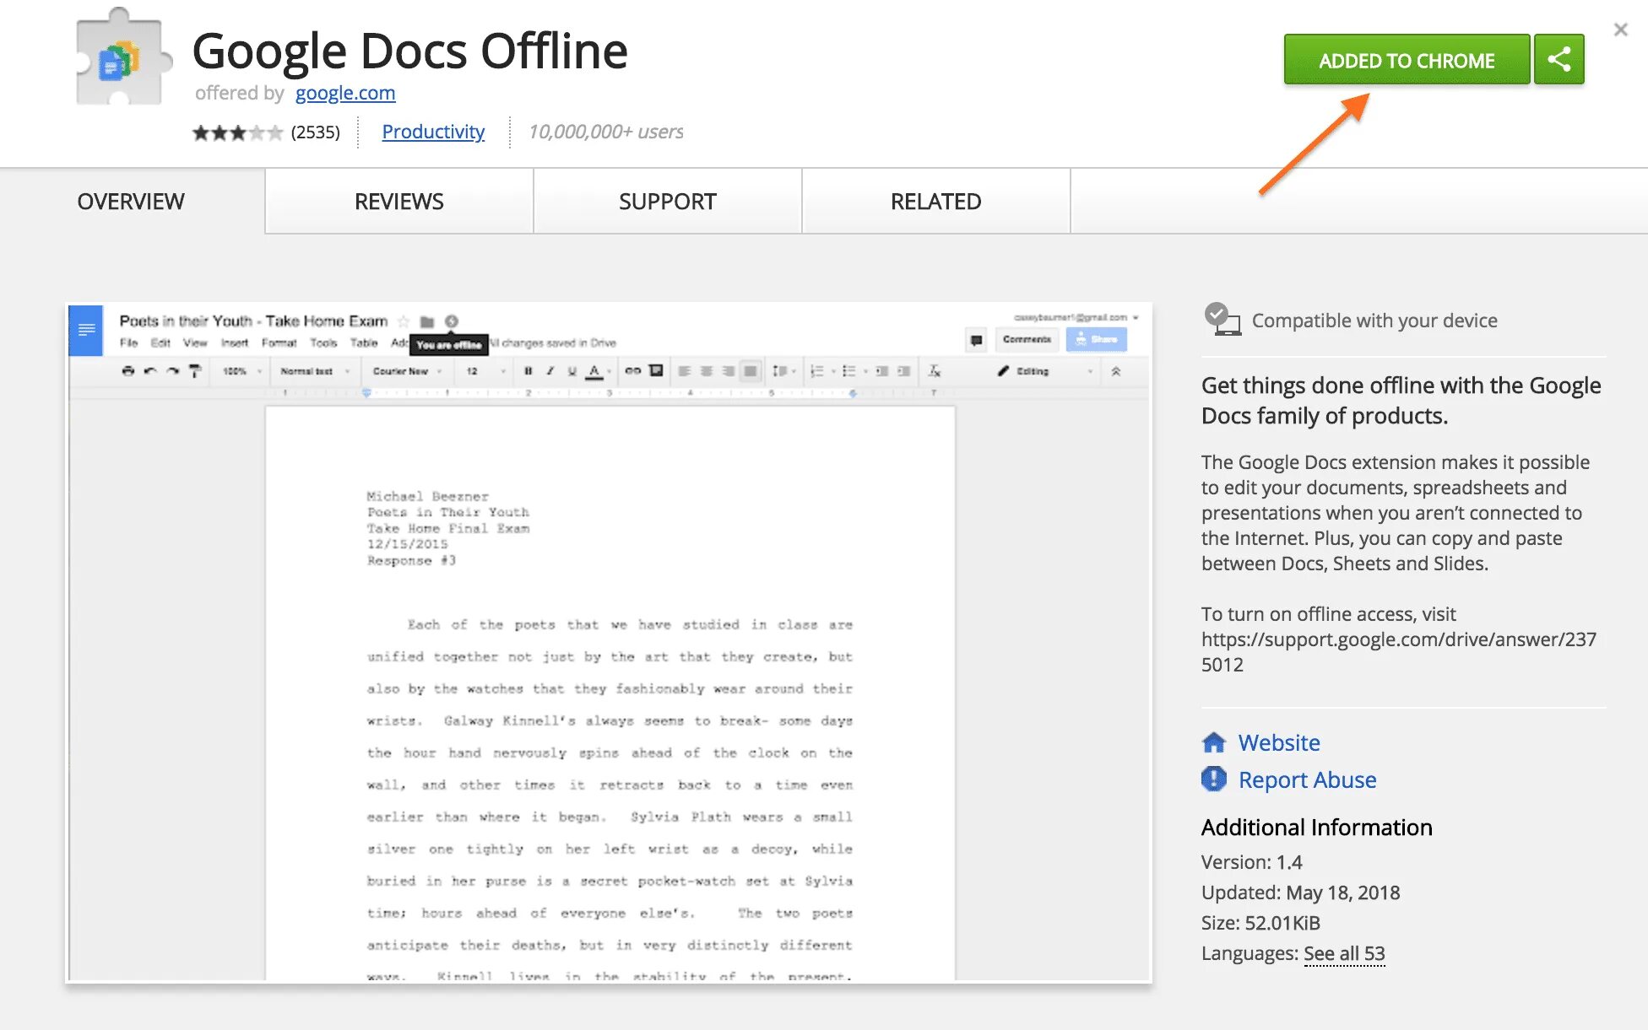Switch to the Support tab
This screenshot has height=1030, width=1648.
[x=667, y=201]
